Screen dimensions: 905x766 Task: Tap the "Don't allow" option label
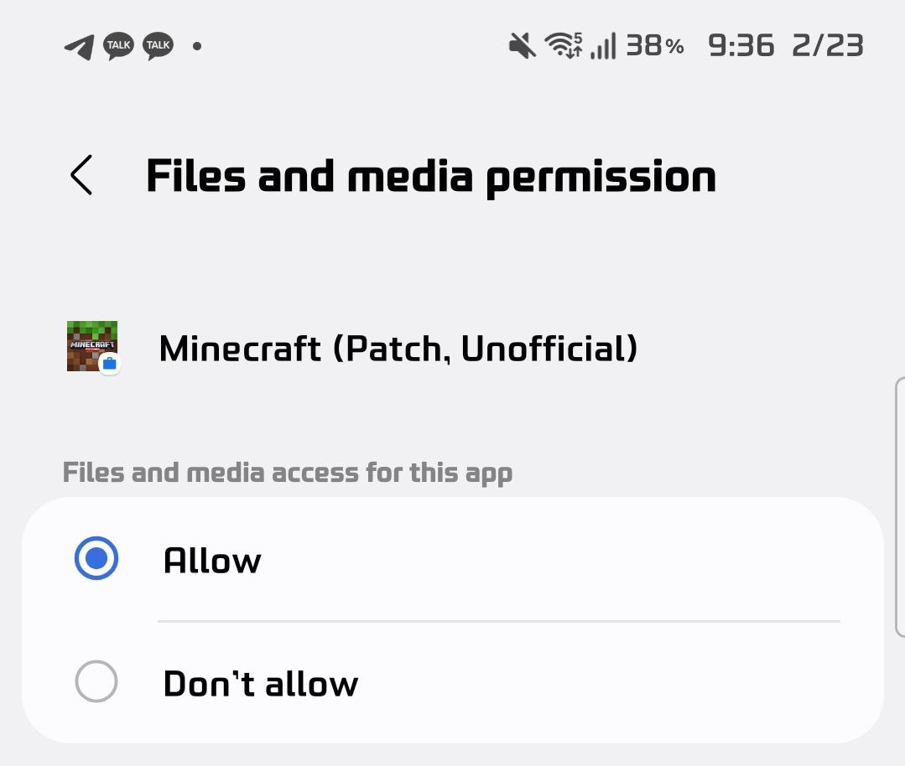[x=261, y=683]
